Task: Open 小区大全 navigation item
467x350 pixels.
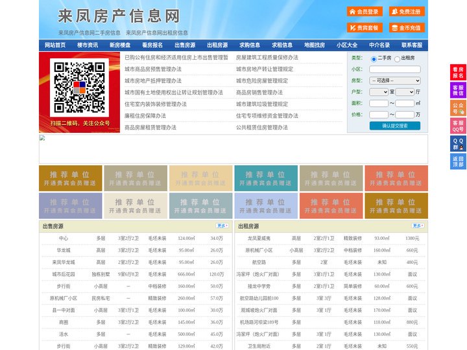Action: (347, 45)
